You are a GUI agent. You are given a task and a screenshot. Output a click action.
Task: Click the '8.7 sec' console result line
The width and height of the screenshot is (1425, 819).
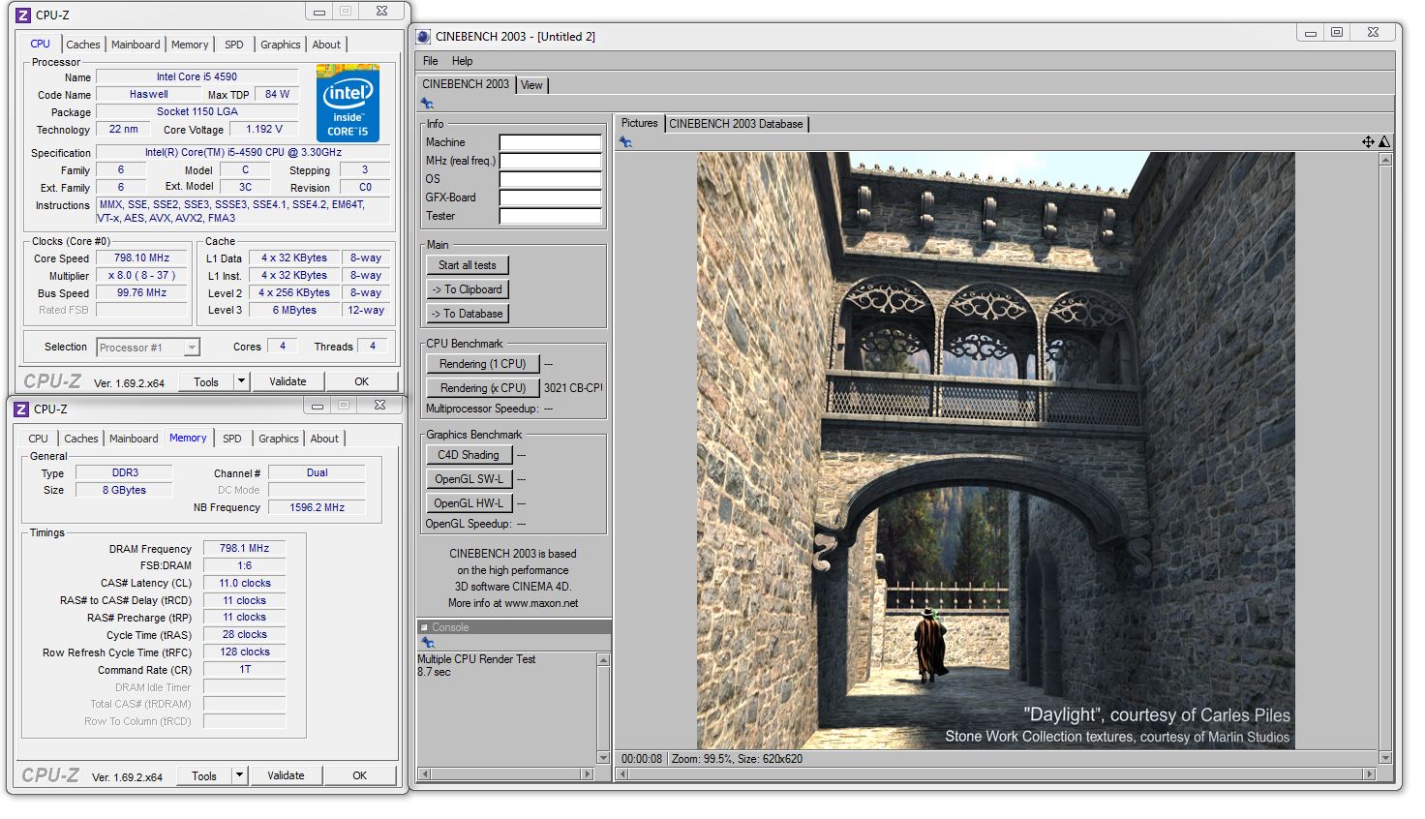pos(434,672)
